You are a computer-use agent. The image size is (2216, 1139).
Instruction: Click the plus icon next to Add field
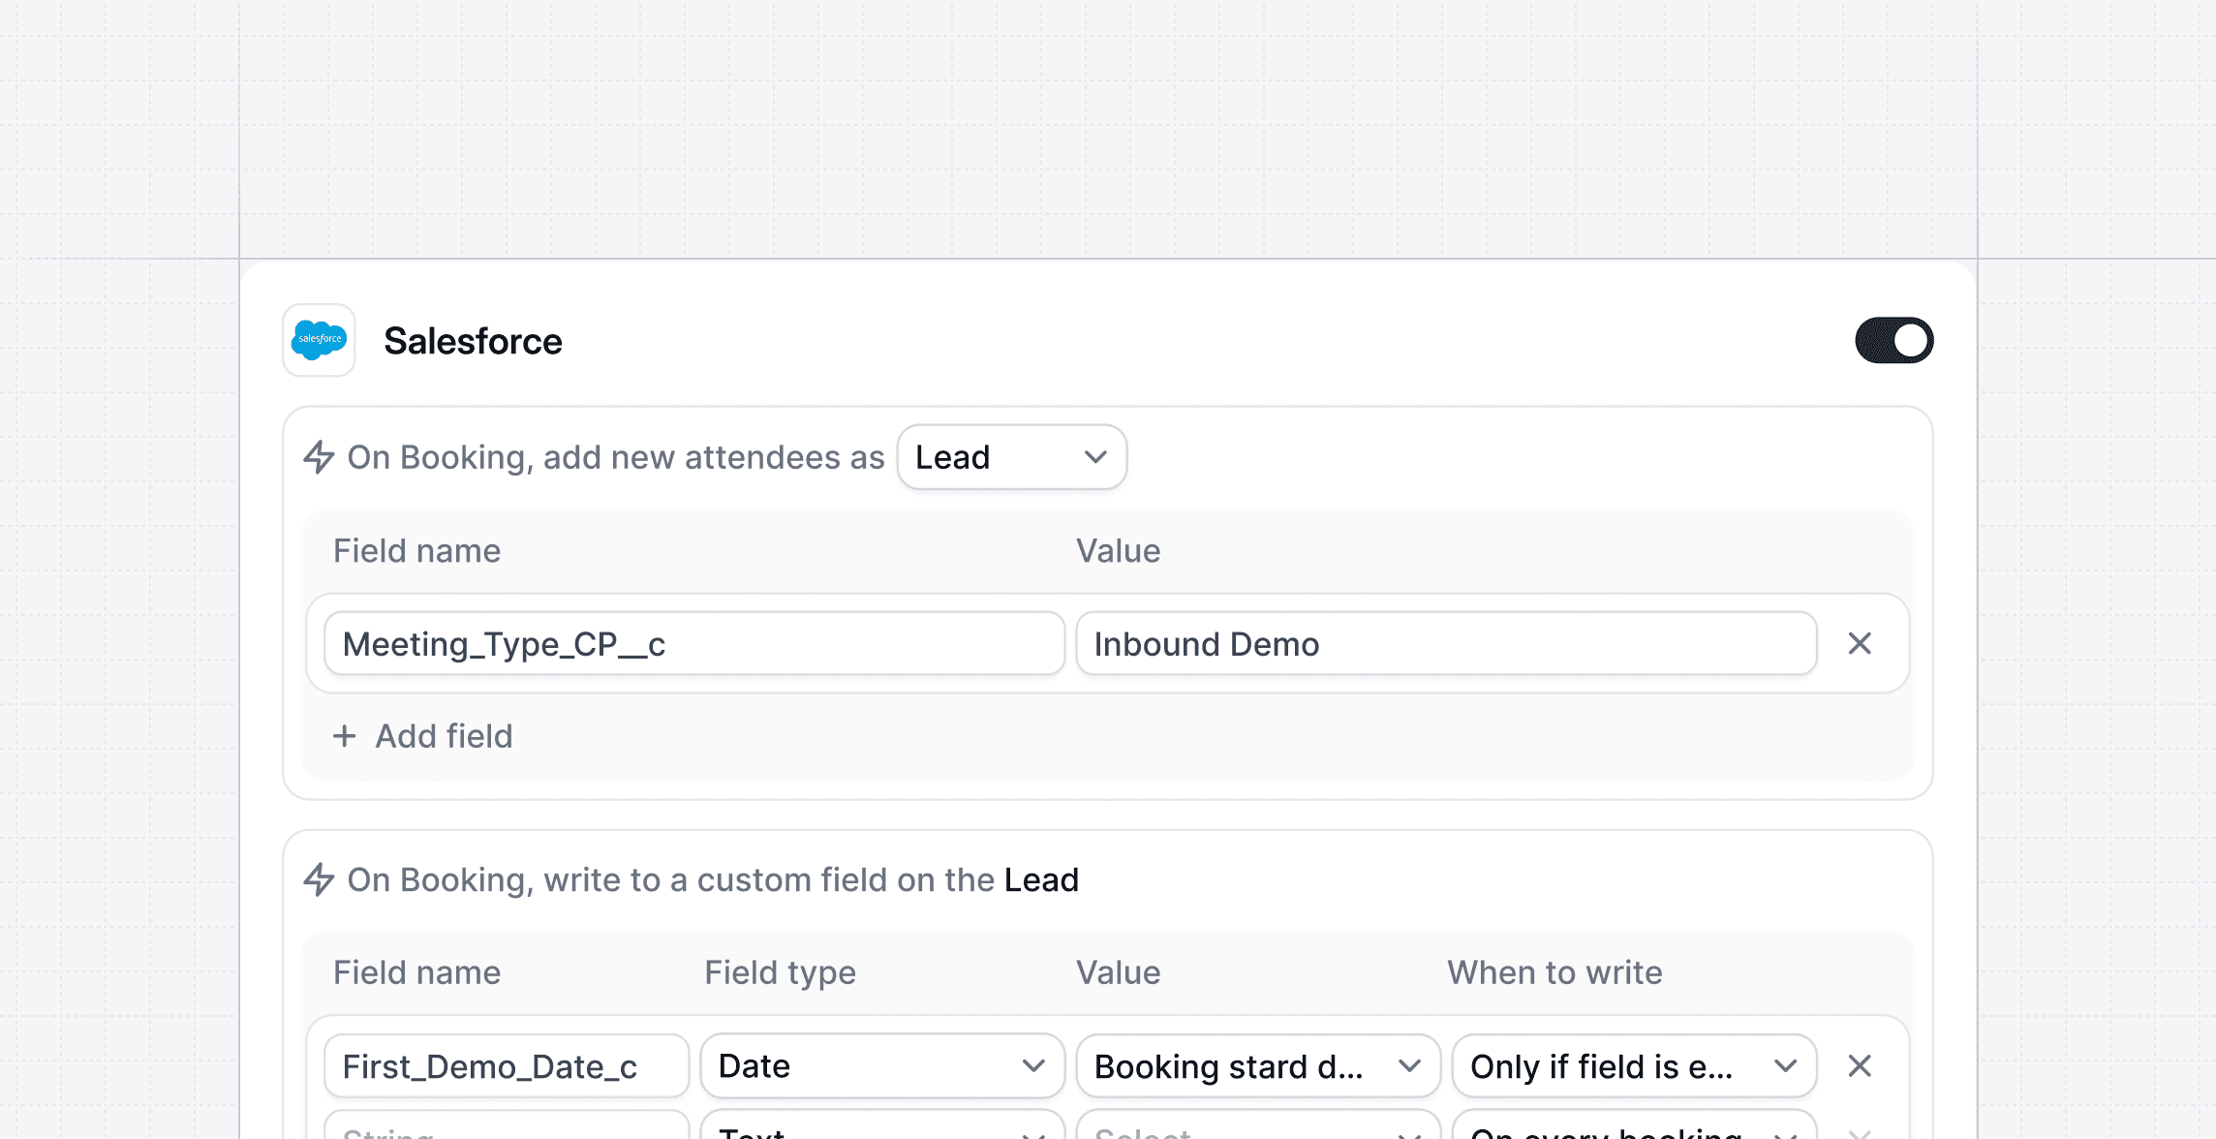[x=345, y=736]
